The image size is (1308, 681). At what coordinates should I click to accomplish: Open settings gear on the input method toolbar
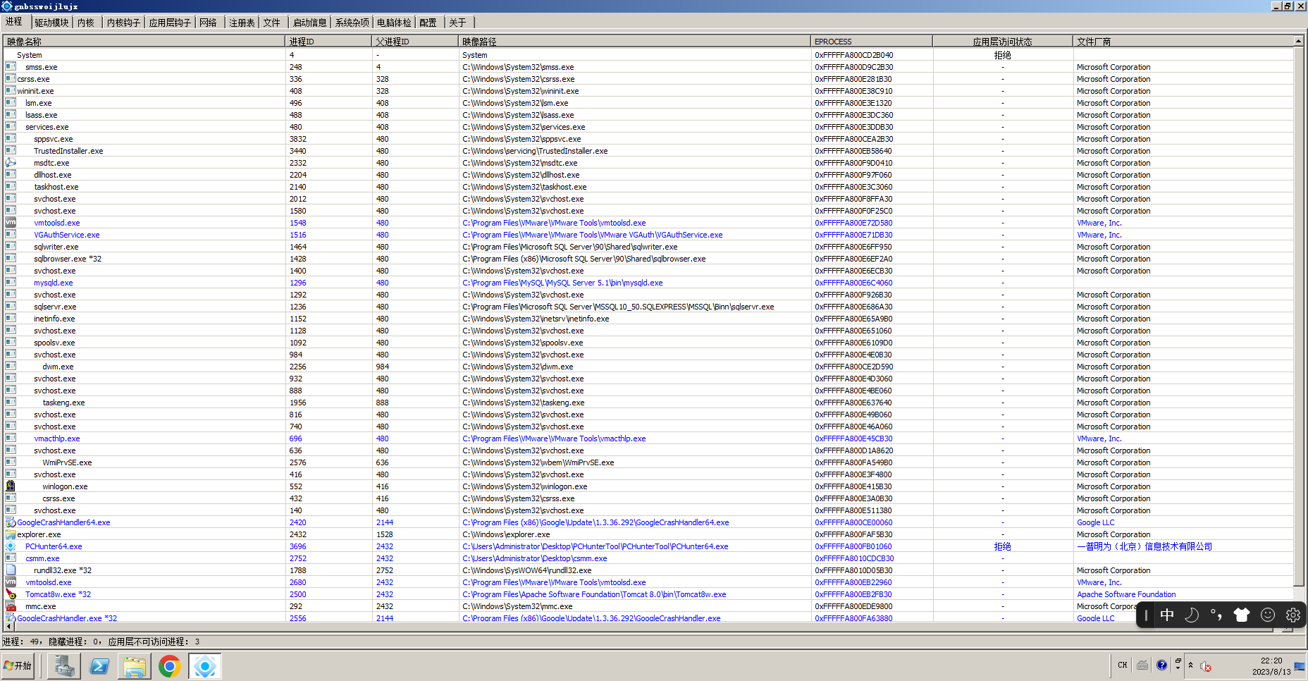1293,615
